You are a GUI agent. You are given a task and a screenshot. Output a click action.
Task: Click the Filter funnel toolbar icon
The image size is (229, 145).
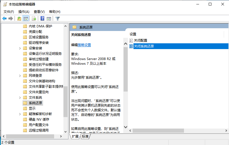click(x=57, y=19)
